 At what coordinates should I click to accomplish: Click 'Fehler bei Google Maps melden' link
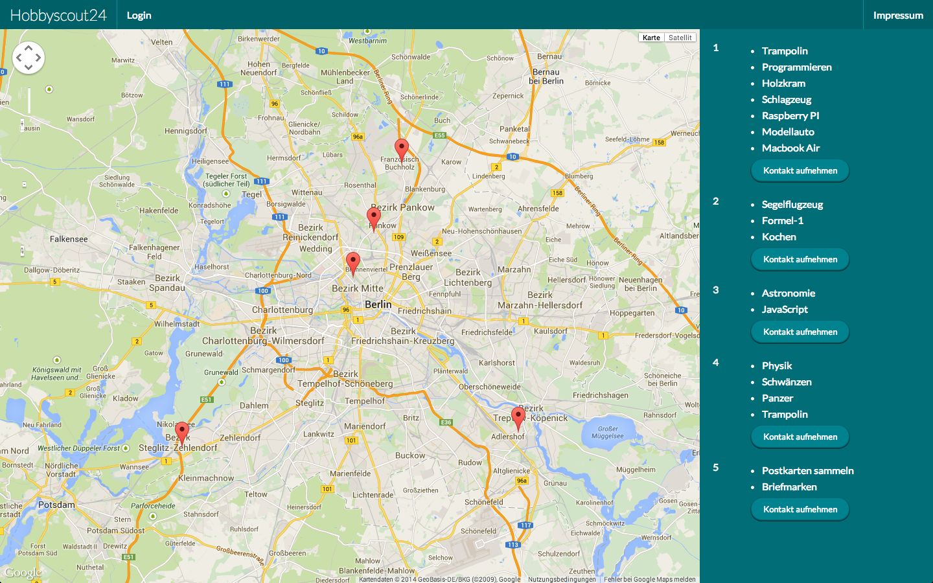650,579
